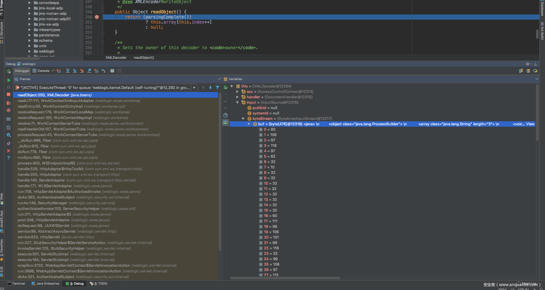Click the Step Into debugger icon
The image size is (545, 290).
tap(75, 71)
